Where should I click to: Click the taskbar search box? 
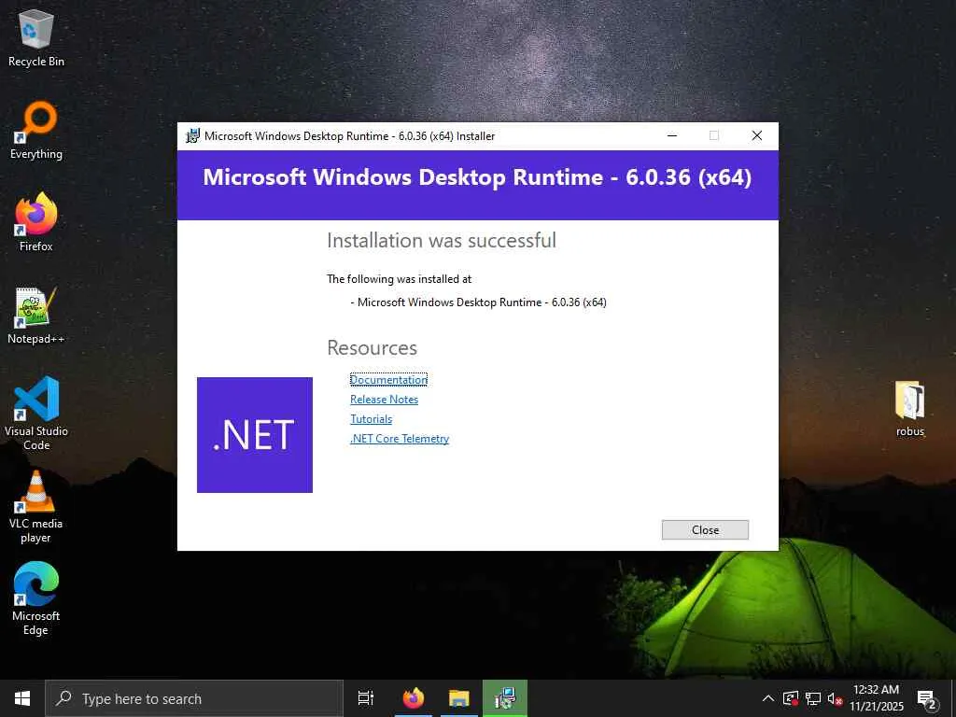194,698
